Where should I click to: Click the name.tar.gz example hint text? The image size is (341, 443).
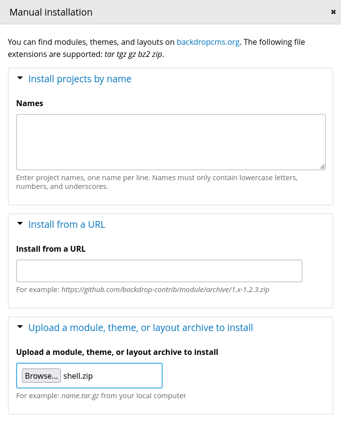pos(80,396)
